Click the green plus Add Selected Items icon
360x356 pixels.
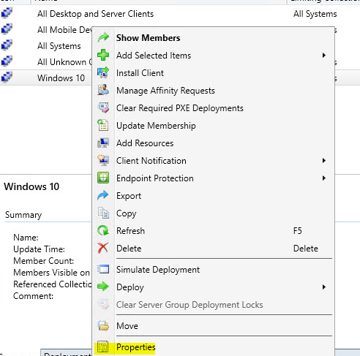point(103,55)
